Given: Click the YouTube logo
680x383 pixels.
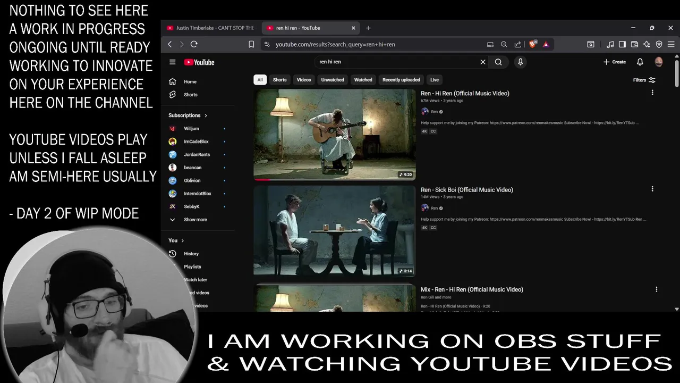Looking at the screenshot, I should pos(199,62).
